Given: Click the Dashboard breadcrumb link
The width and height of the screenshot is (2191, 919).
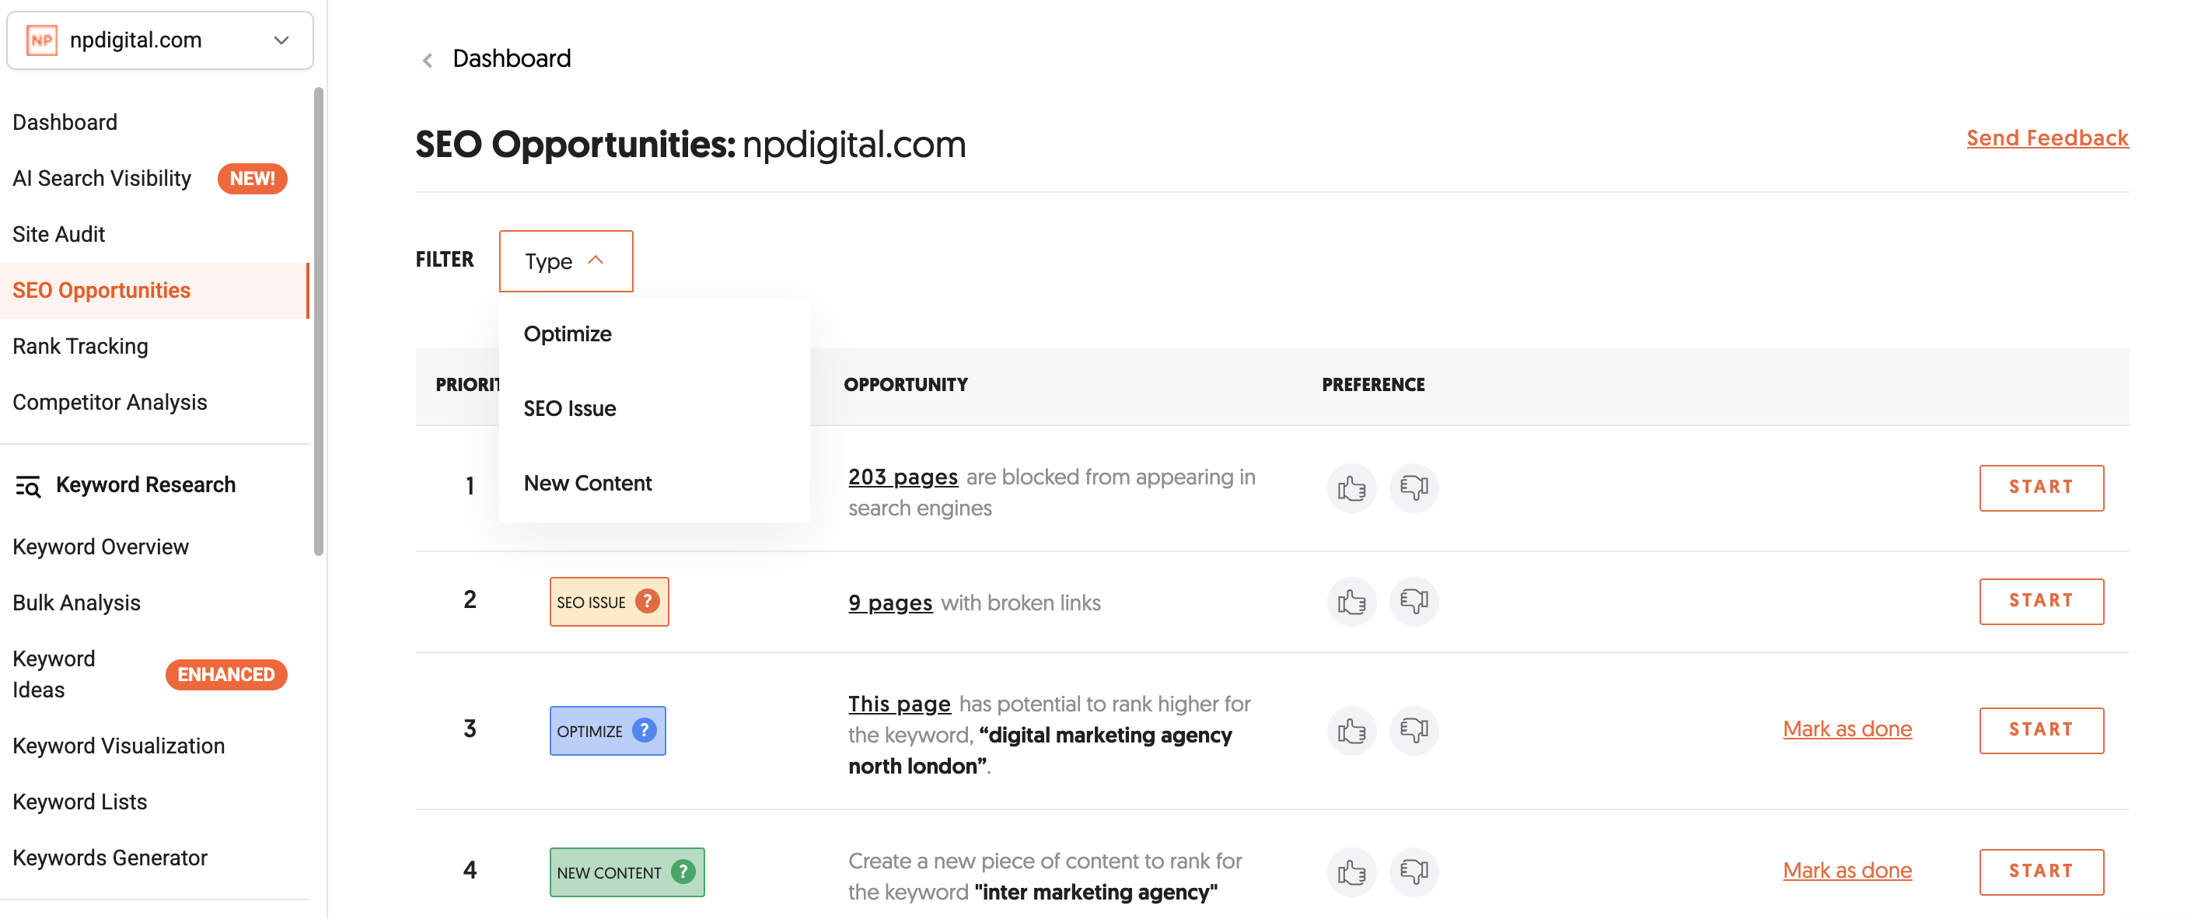Looking at the screenshot, I should (x=511, y=59).
